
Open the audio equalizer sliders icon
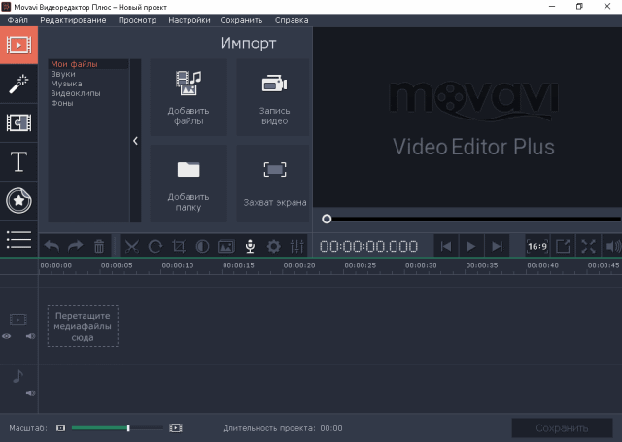(297, 247)
